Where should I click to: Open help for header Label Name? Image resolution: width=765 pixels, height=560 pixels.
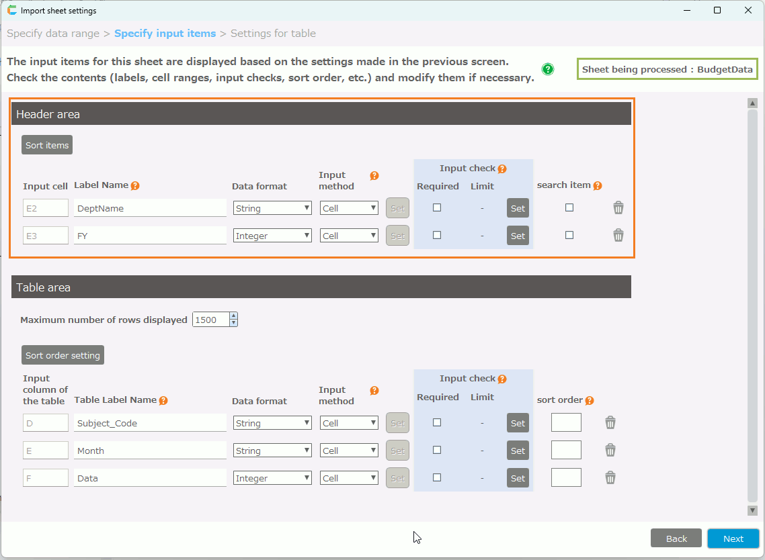(135, 186)
